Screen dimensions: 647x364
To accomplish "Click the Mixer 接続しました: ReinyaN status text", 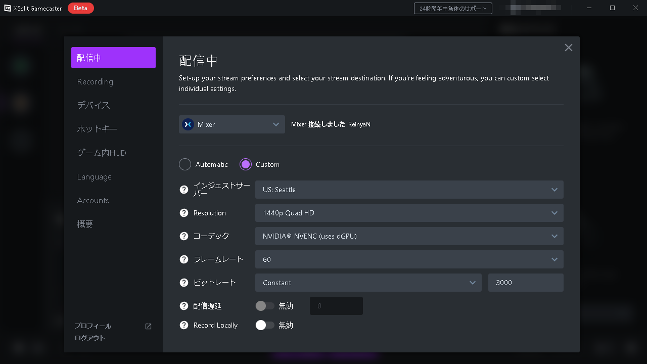I will tap(331, 124).
